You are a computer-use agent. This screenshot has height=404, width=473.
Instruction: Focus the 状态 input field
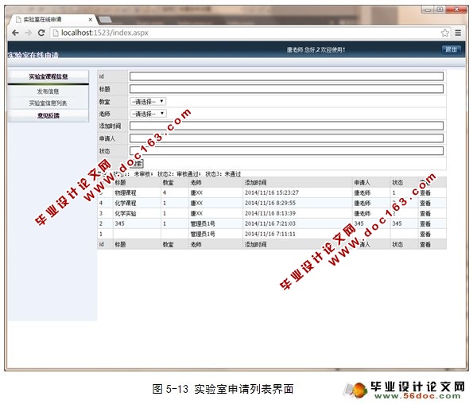[286, 150]
